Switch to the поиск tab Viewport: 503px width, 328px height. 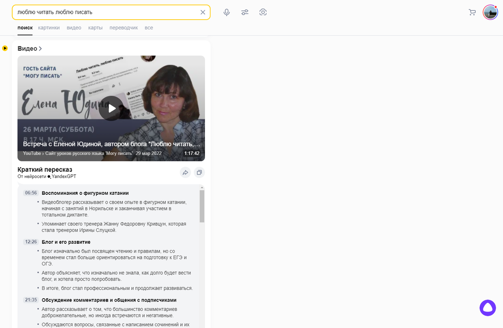[x=25, y=28]
